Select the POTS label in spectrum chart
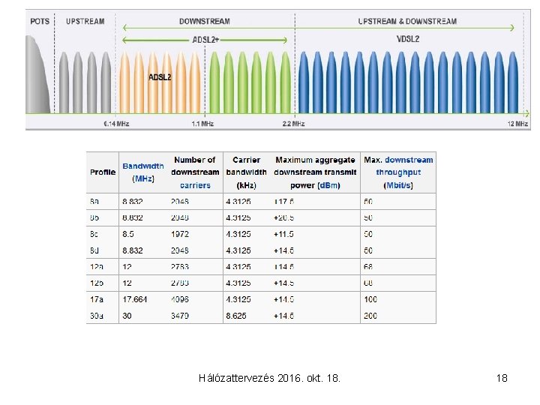Viewport: 540px width, 405px height. click(40, 21)
